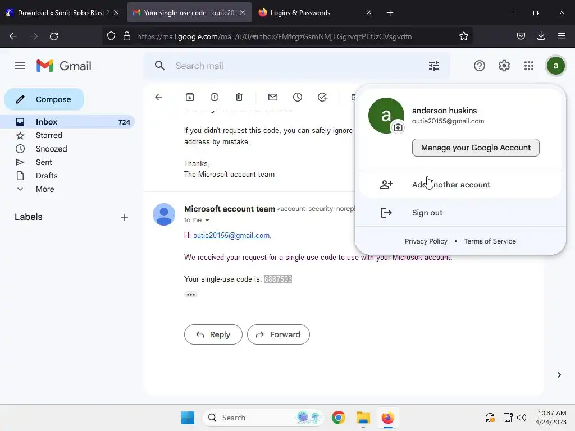Mark email as unread
Viewport: 575px width, 431px height.
pyautogui.click(x=273, y=97)
